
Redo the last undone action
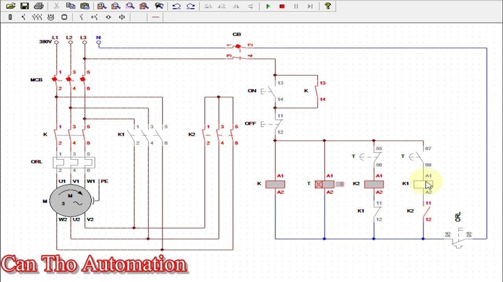coord(191,6)
